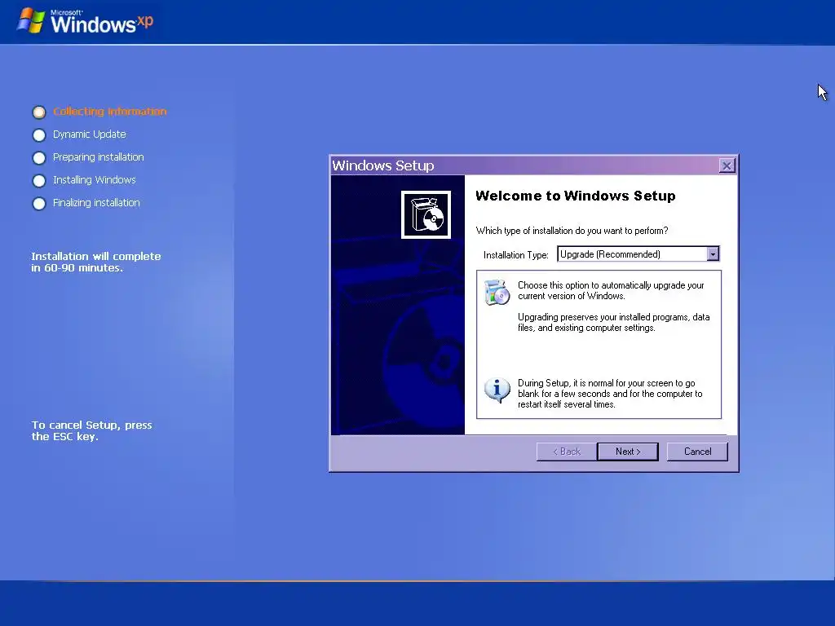Image resolution: width=835 pixels, height=626 pixels.
Task: Click the upgrade option computer-disc icon
Action: (497, 292)
